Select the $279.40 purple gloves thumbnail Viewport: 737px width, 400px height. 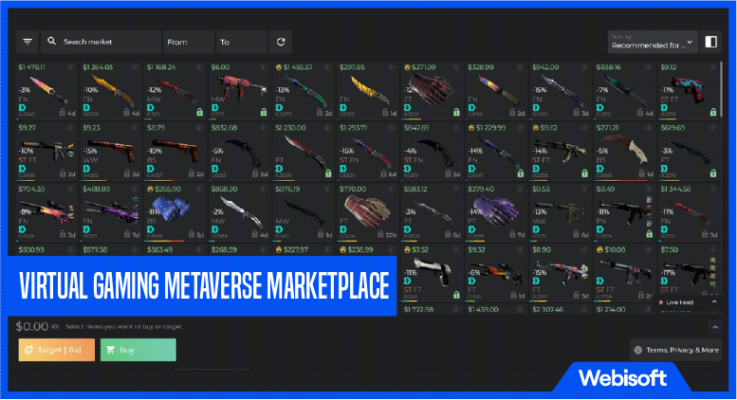point(496,210)
